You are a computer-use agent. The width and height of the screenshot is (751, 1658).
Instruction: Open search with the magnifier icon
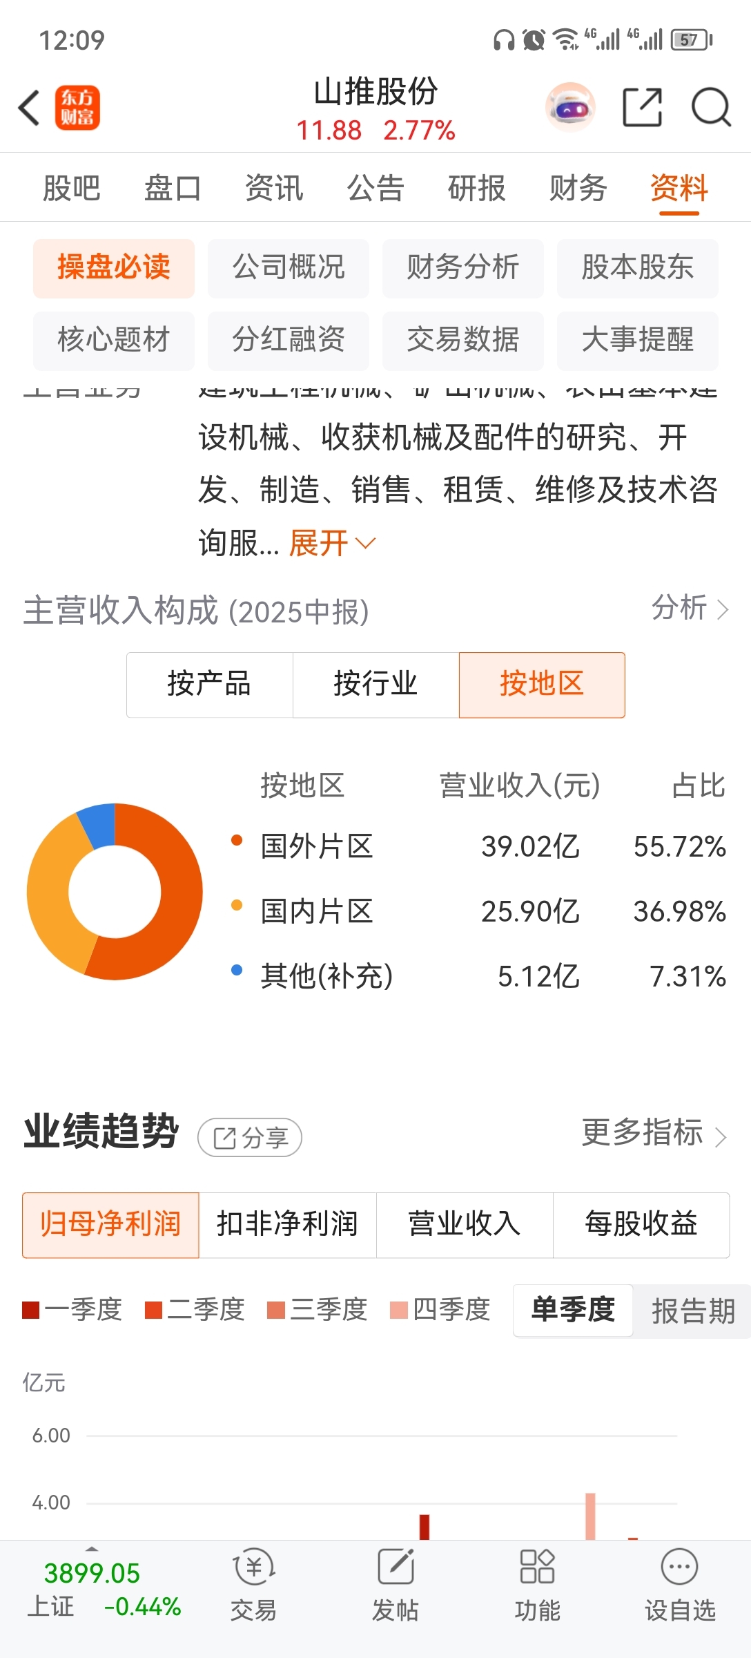(x=711, y=108)
